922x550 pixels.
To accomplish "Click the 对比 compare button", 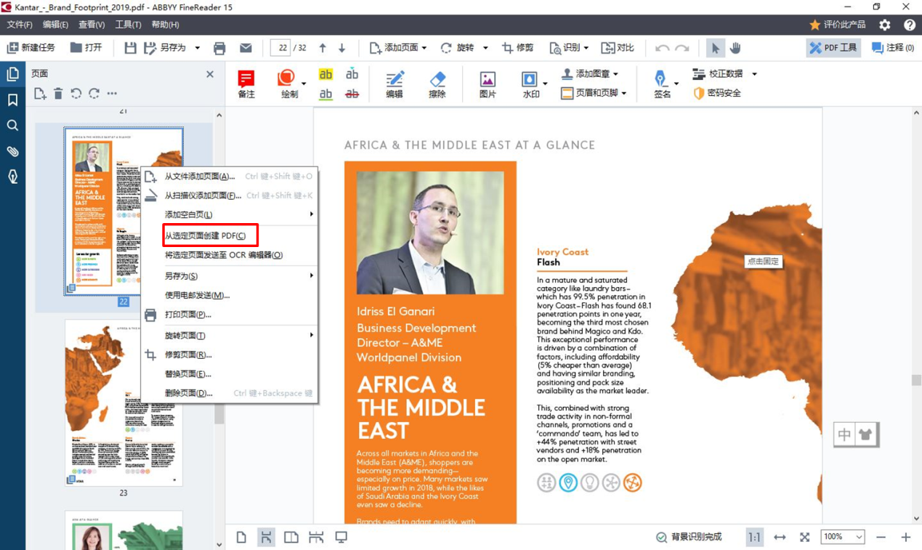I will click(618, 48).
